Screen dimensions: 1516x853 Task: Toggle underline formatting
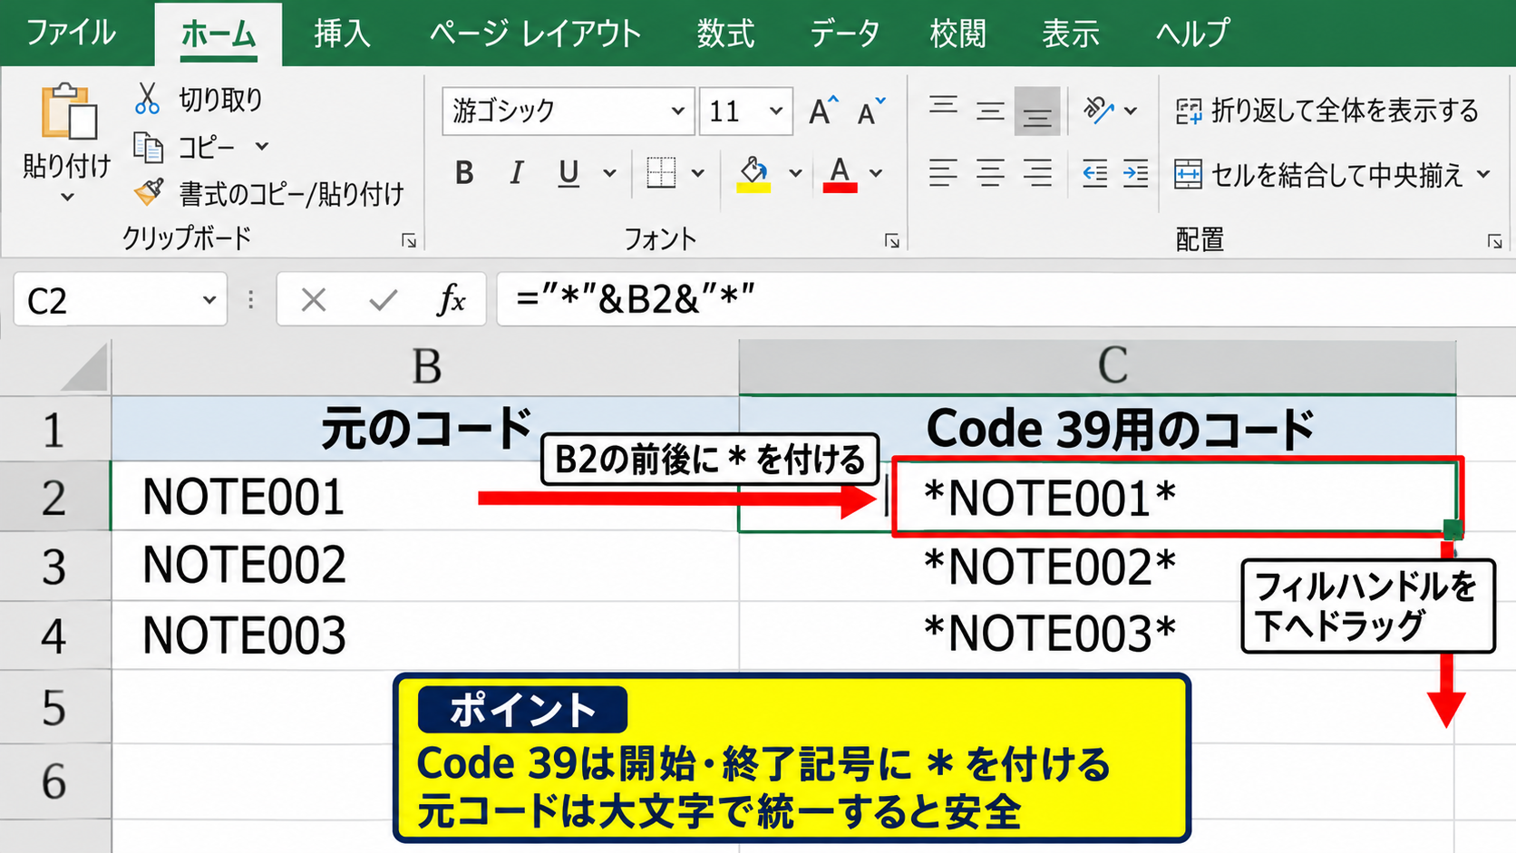568,172
